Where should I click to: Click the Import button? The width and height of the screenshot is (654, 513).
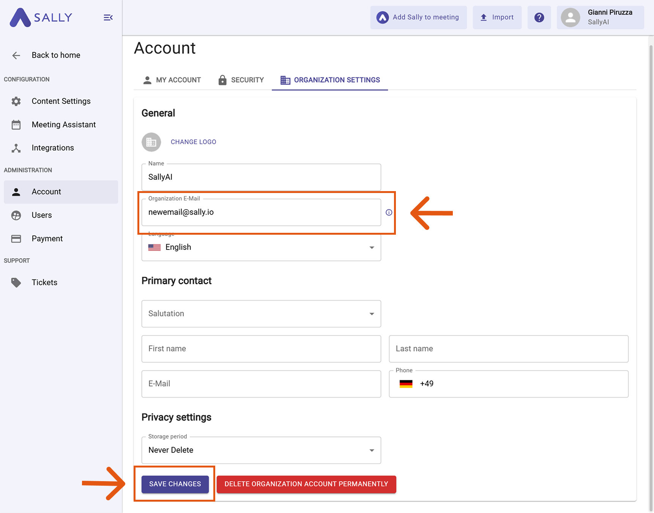[497, 17]
